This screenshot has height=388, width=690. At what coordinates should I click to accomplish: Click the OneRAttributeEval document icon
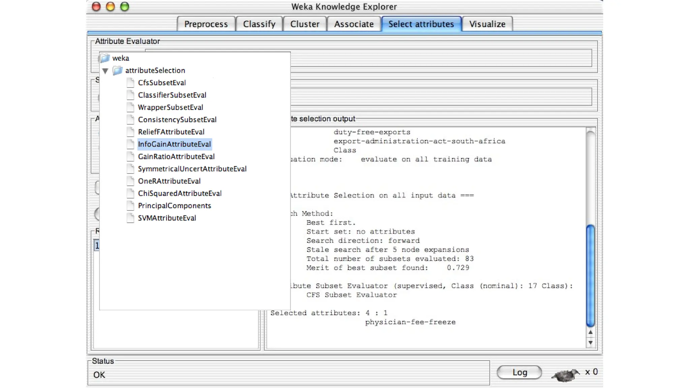point(130,181)
